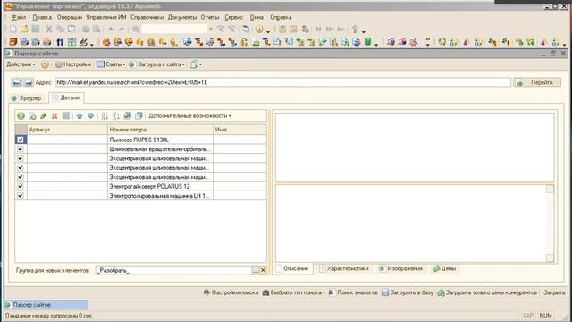Click Загрузить только цены конкурентов button
Screen dimensions: 572x322
tap(487, 292)
